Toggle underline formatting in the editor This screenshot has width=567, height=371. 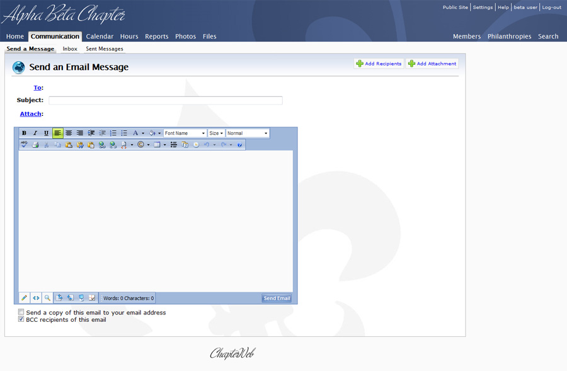46,133
